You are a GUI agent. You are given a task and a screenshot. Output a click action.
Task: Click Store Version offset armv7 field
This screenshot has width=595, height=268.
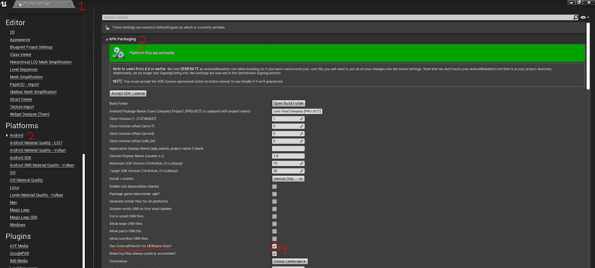[288, 126]
